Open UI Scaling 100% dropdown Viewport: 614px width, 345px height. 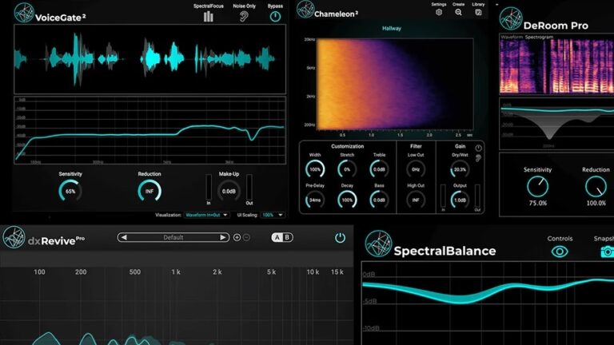273,215
